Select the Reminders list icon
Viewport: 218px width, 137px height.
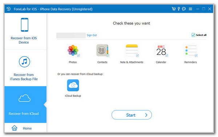[x=190, y=50]
